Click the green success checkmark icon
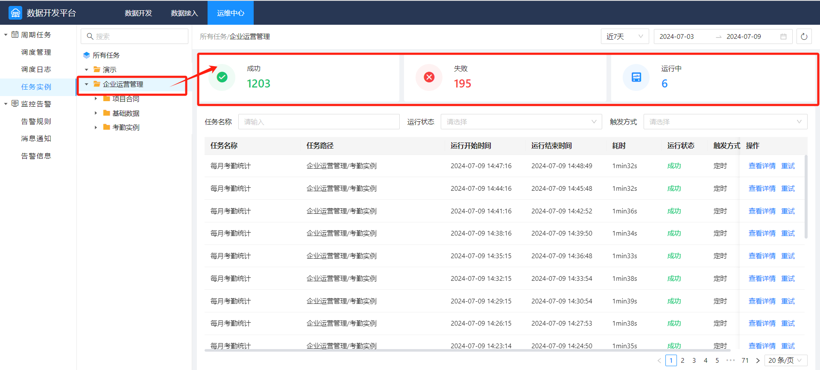This screenshot has width=820, height=370. click(222, 77)
